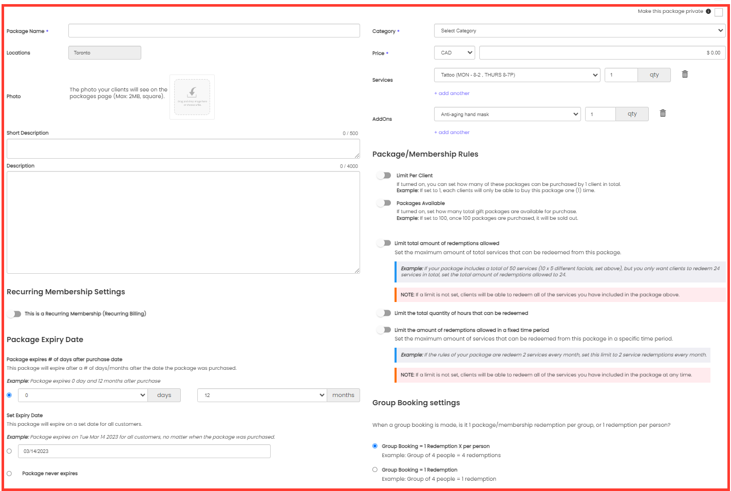Click the Package Name text field
This screenshot has height=491, width=731.
click(214, 31)
